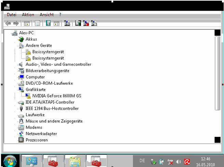Open the Control Panel taskbar button

point(32,161)
